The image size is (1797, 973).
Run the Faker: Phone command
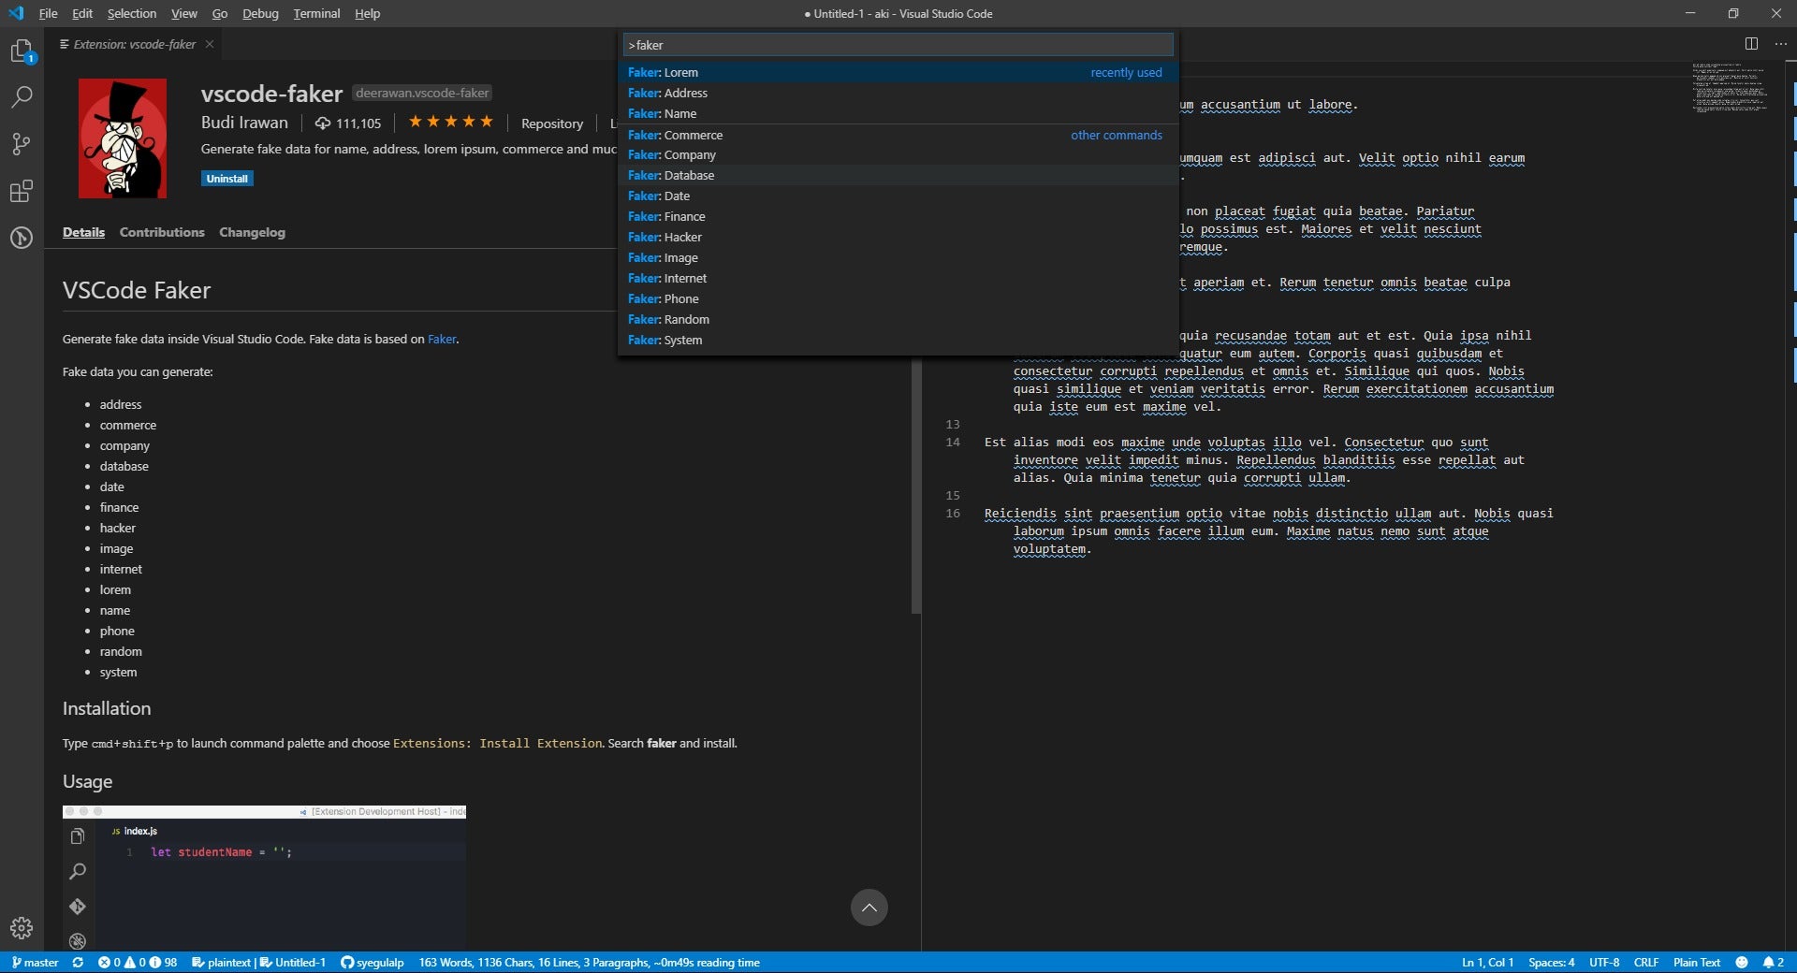click(898, 298)
